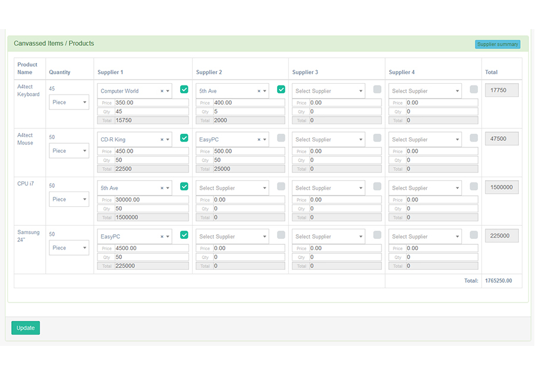Clear 5th Ave selection in Keyboard row

[259, 91]
